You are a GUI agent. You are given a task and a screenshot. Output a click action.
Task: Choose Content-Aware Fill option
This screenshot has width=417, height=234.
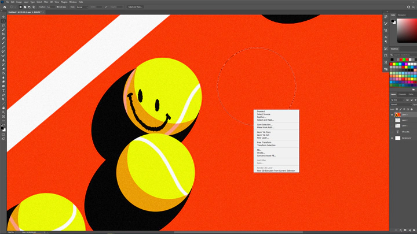(x=266, y=156)
